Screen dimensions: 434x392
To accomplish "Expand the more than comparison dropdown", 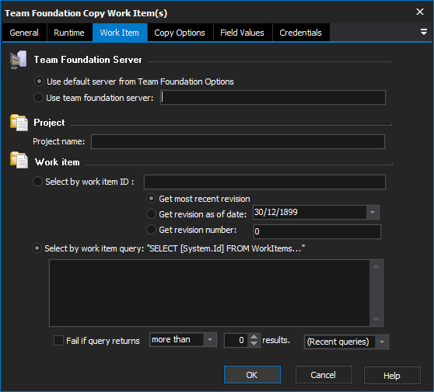I will [209, 339].
